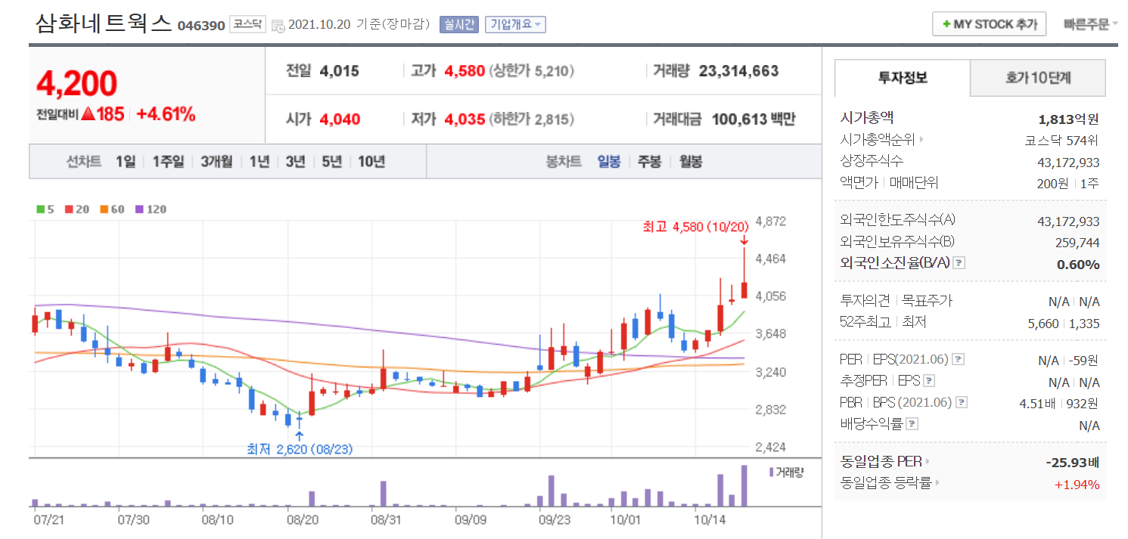This screenshot has height=539, width=1128.
Task: Click the 고가 value 4,580
Action: pyautogui.click(x=465, y=71)
